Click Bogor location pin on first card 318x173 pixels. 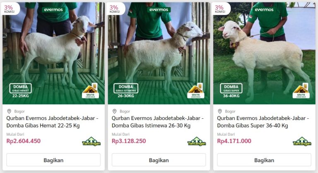pos(9,111)
